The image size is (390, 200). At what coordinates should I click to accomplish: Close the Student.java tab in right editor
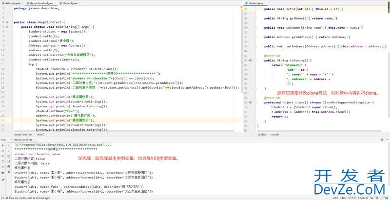pos(265,3)
